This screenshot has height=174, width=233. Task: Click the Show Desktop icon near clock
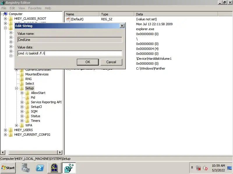[230, 168]
